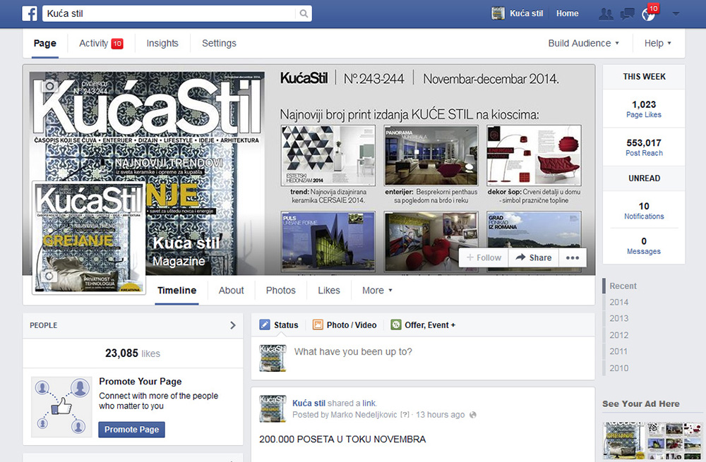Click page avatar in the status composer
Image resolution: width=706 pixels, height=462 pixels.
point(273,358)
